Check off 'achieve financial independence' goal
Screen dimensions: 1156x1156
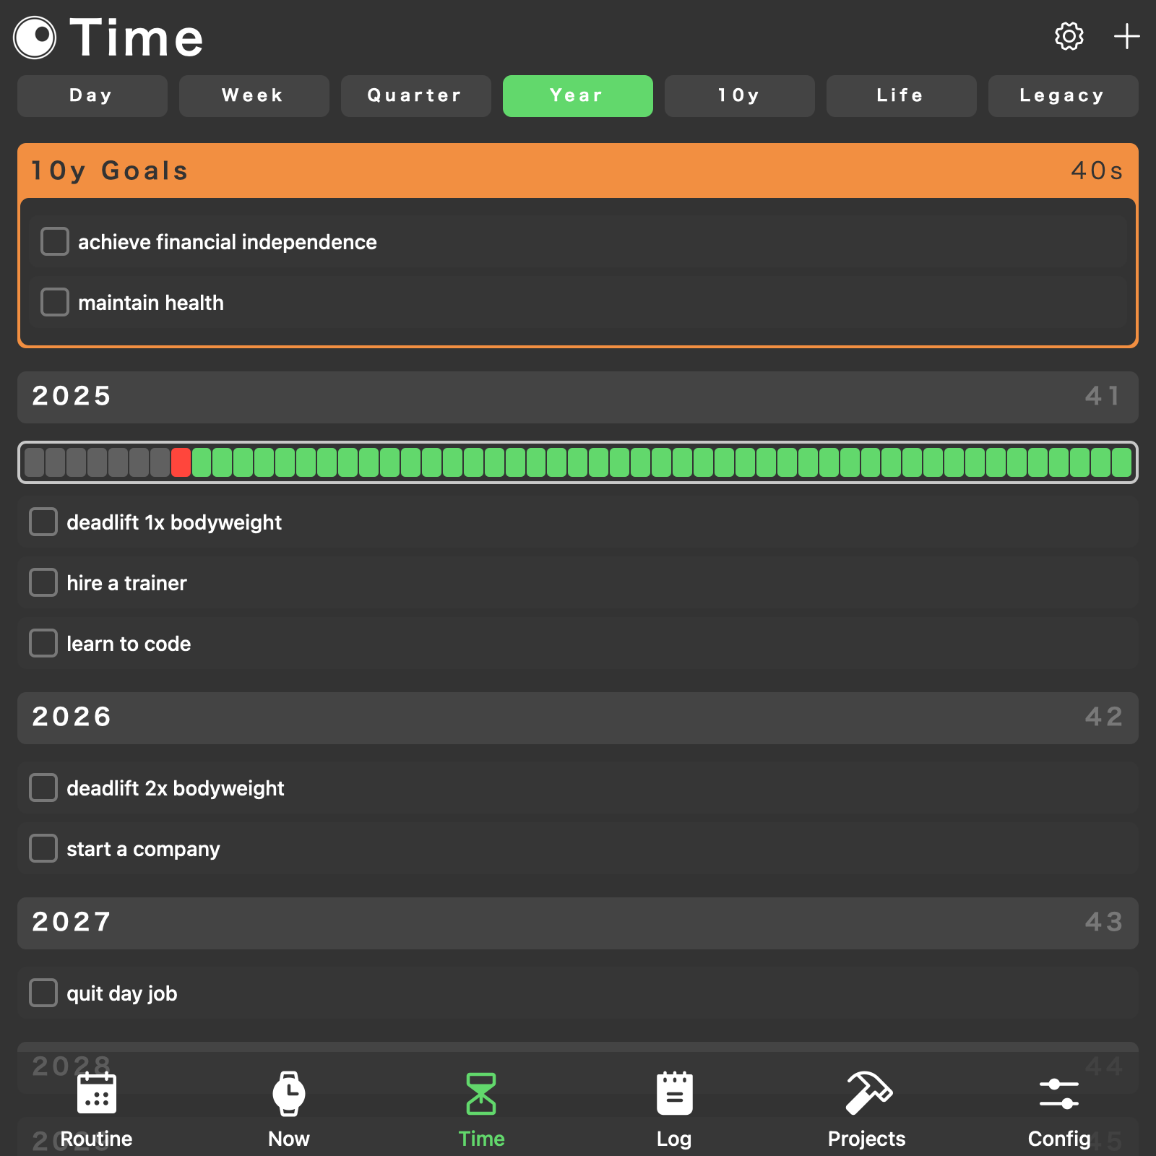[55, 241]
